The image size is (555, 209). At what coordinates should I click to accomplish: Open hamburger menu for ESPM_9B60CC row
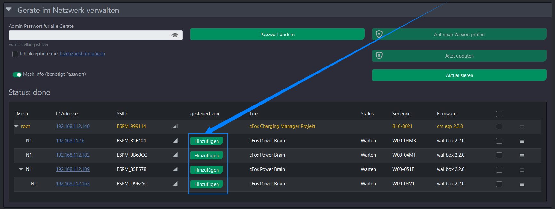[522, 156]
